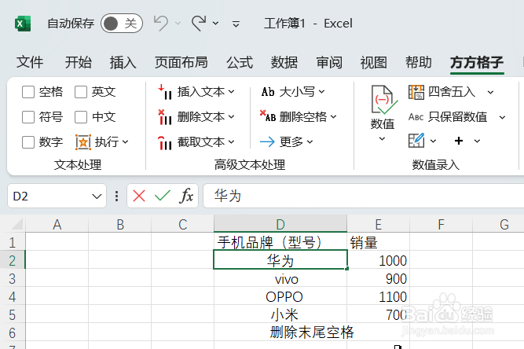Expand the 更多 dropdown arrow

(310, 141)
